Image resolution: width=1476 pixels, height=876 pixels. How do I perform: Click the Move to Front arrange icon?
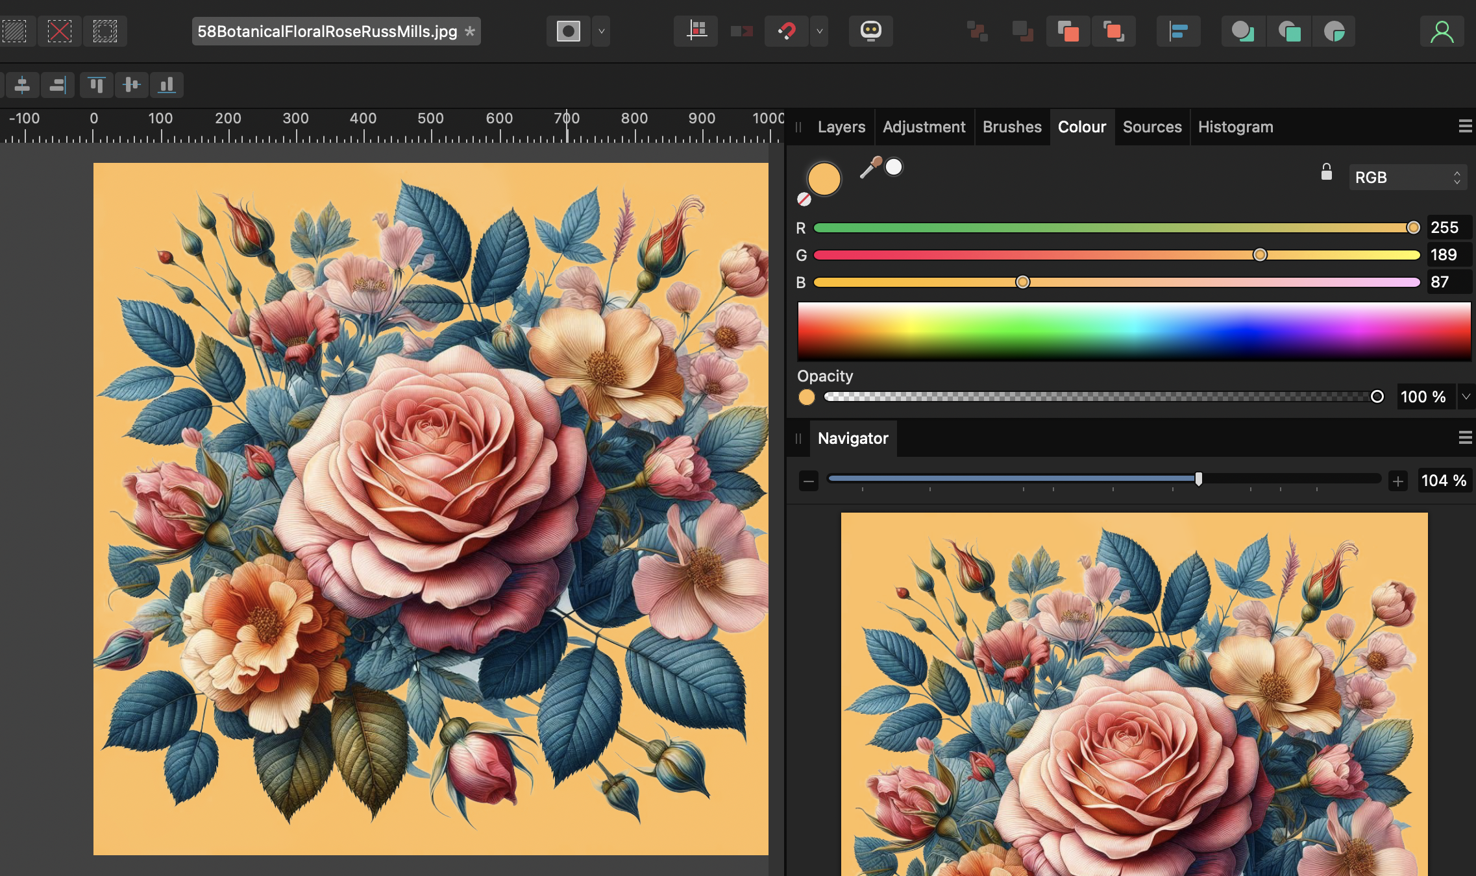[x=1113, y=31]
